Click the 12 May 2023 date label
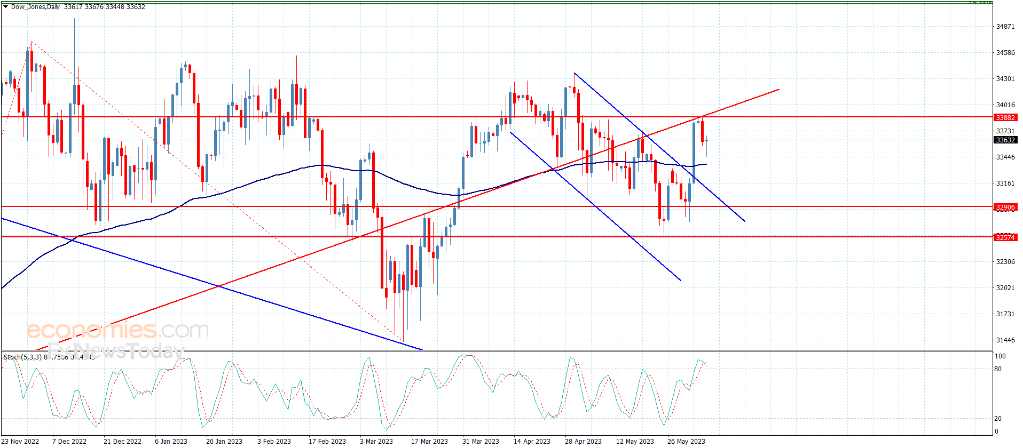The image size is (1023, 448). click(635, 441)
